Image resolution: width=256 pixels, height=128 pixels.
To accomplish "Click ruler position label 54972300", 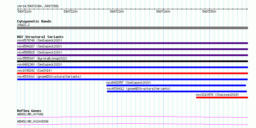I will (x=117, y=12).
